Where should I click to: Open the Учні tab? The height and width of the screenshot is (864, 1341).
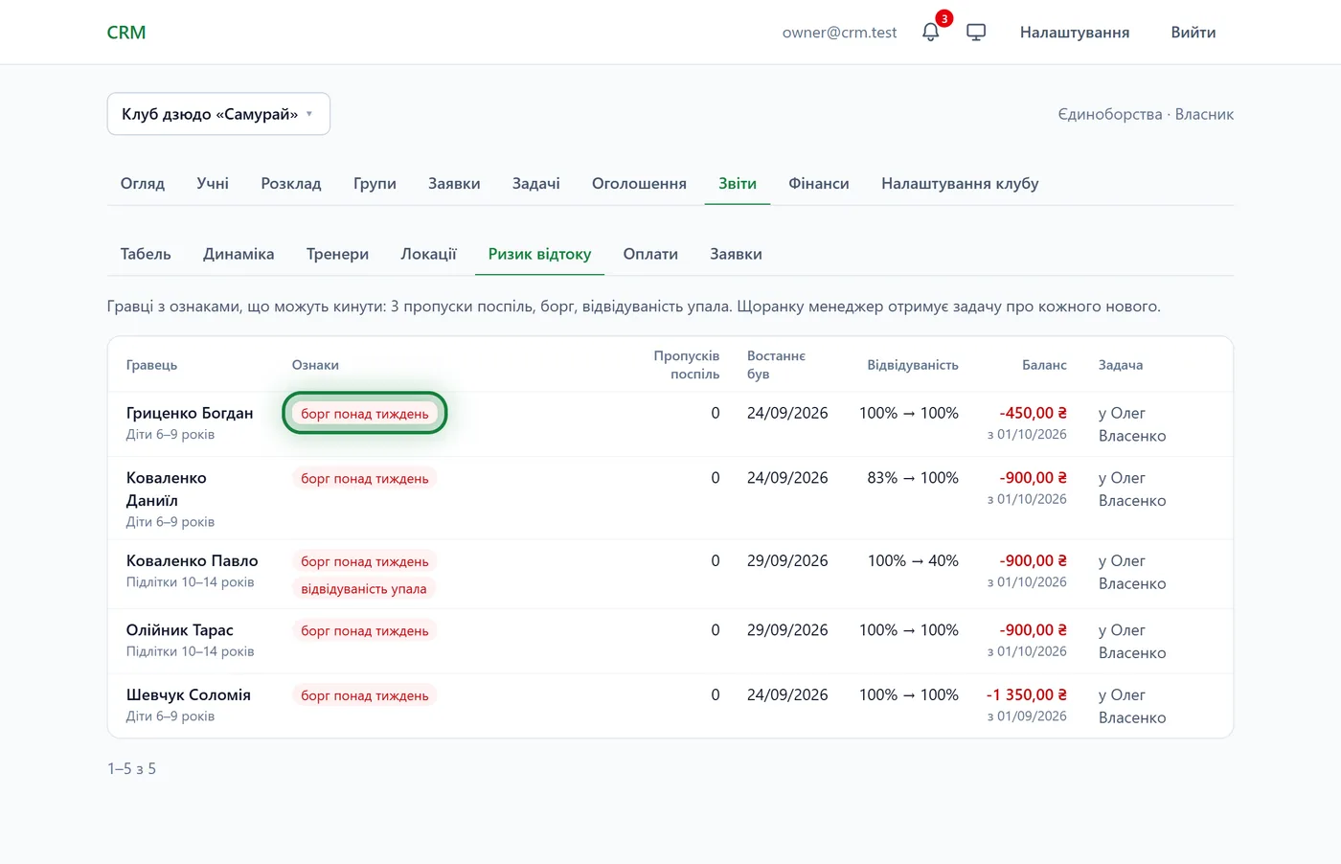coord(213,183)
